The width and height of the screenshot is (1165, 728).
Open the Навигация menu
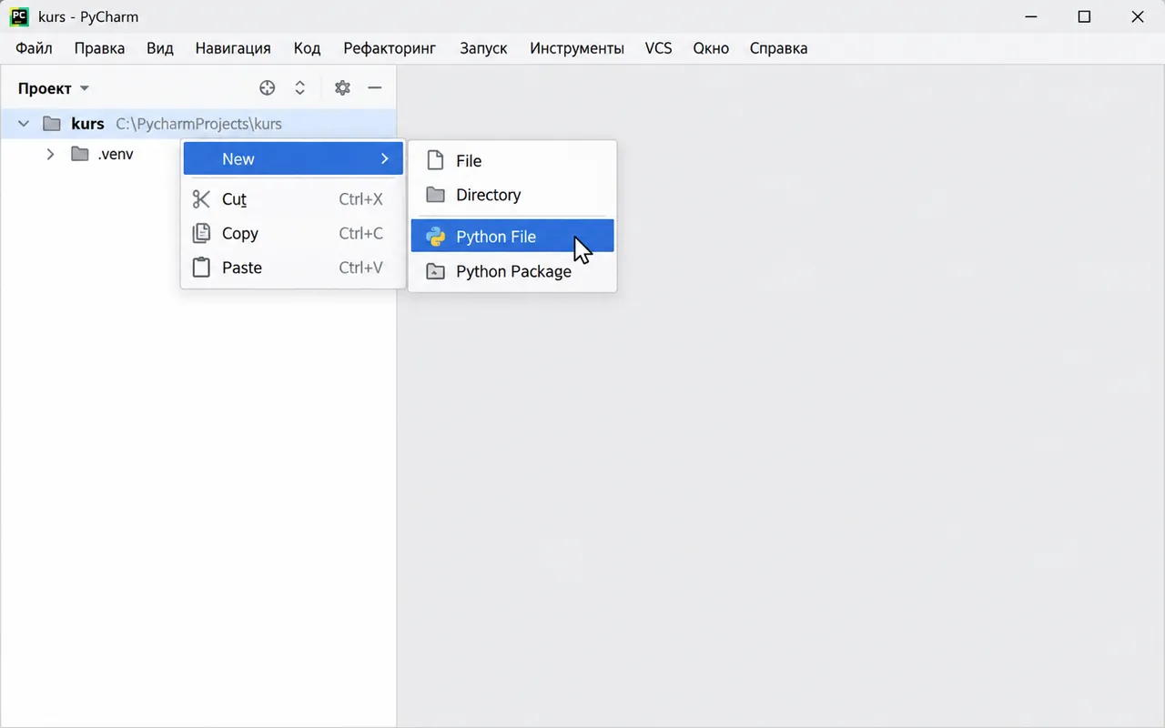(x=233, y=48)
